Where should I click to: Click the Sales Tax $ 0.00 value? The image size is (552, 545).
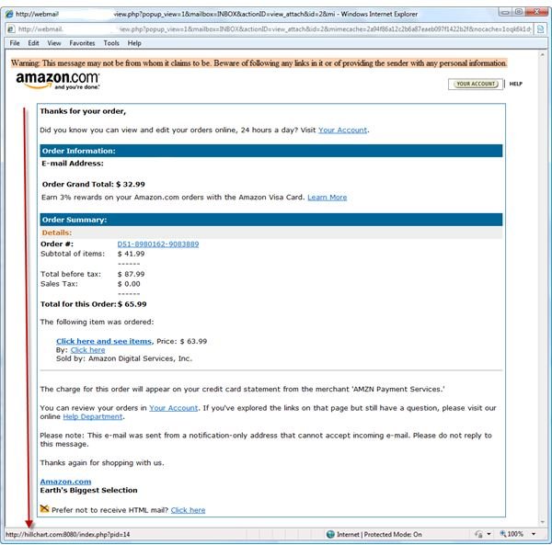click(129, 284)
